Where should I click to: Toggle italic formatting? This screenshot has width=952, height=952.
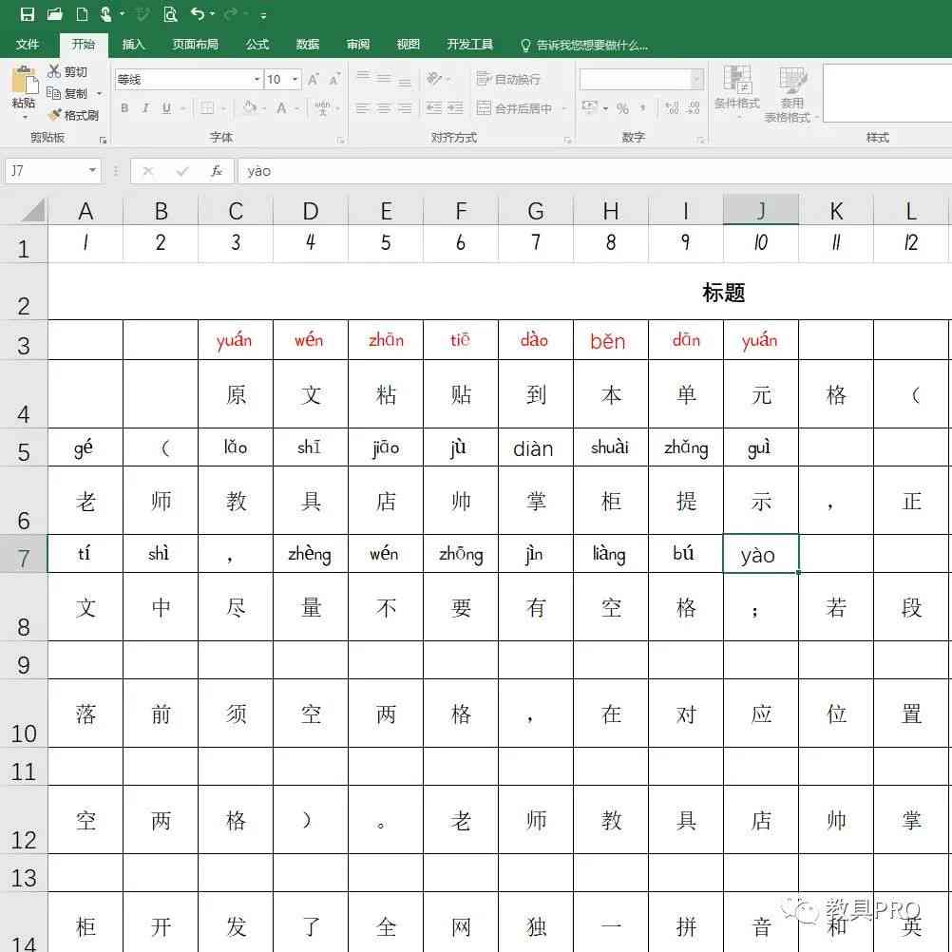pos(145,108)
